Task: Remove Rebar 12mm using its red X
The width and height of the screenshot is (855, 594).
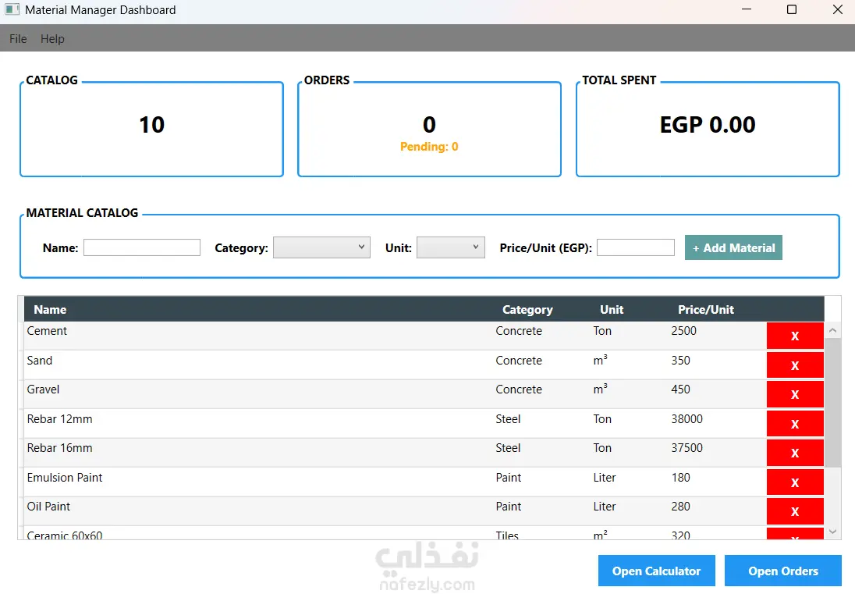Action: click(x=794, y=423)
